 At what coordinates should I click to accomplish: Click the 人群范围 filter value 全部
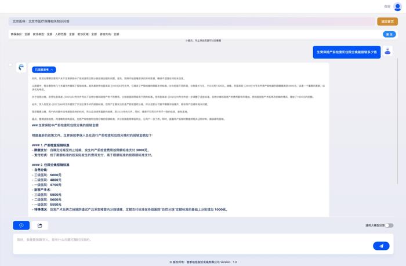72,34
